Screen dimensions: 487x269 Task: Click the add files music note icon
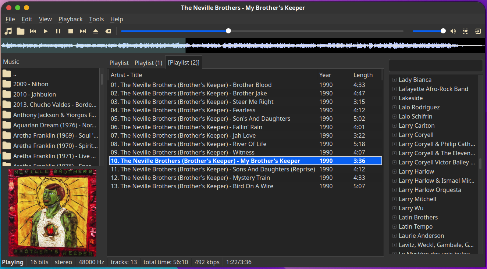(8, 31)
